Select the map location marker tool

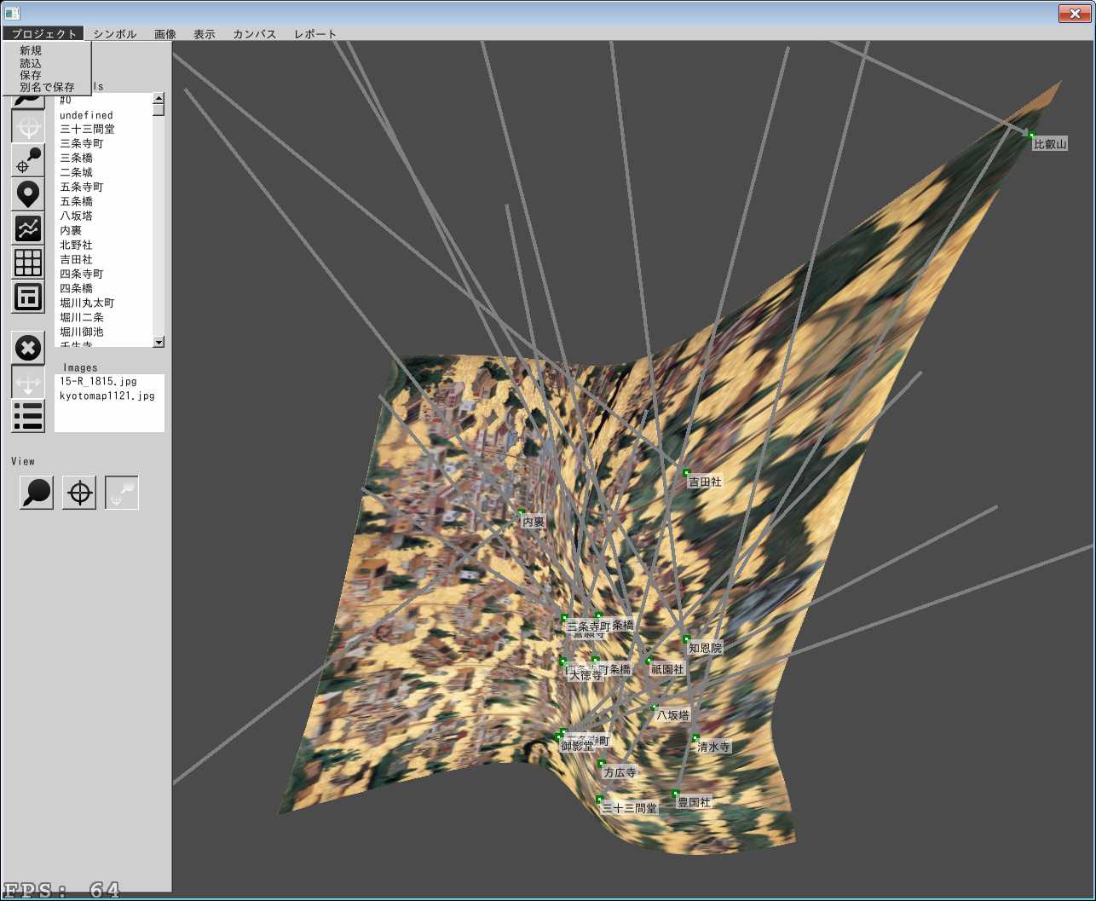[x=28, y=194]
